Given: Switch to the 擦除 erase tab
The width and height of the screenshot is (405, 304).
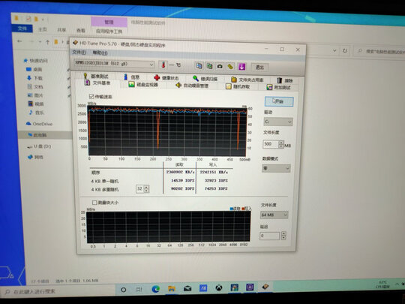Looking at the screenshot, I should pyautogui.click(x=285, y=80).
